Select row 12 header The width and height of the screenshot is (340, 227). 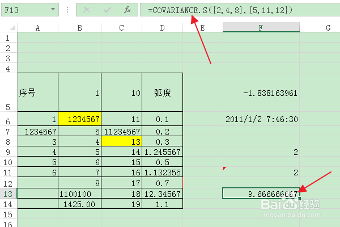click(8, 183)
